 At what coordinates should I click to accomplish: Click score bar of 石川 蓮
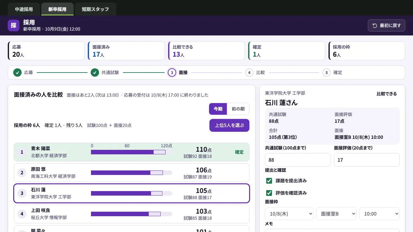[132, 193]
